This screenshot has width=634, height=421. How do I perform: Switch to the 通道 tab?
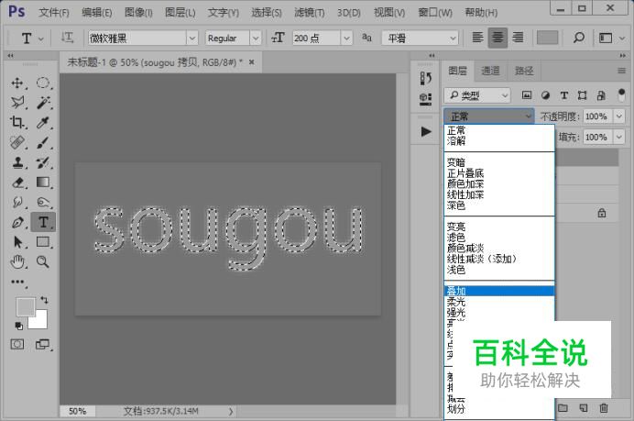490,71
